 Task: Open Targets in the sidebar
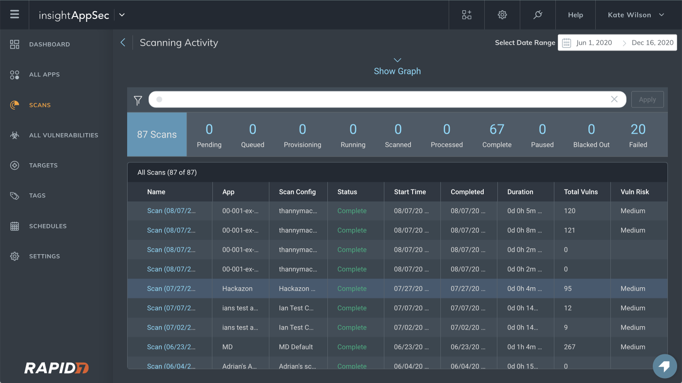[43, 165]
